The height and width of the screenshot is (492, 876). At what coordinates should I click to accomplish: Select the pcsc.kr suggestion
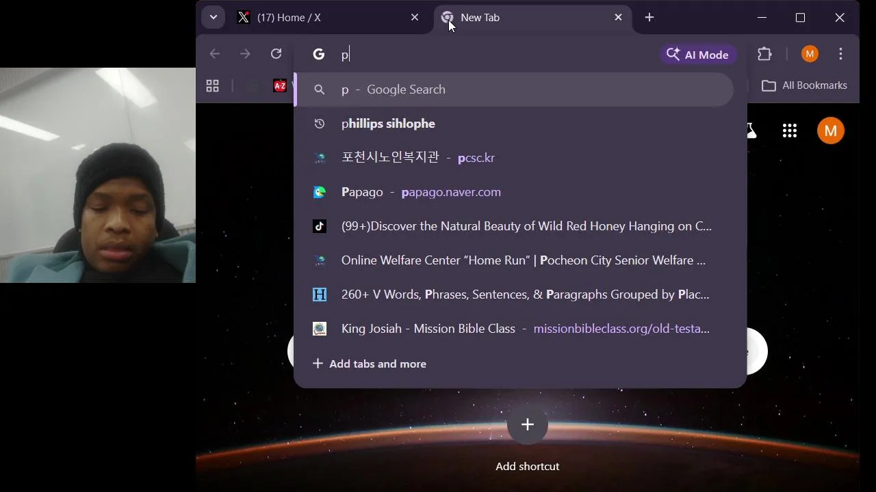[x=515, y=158]
